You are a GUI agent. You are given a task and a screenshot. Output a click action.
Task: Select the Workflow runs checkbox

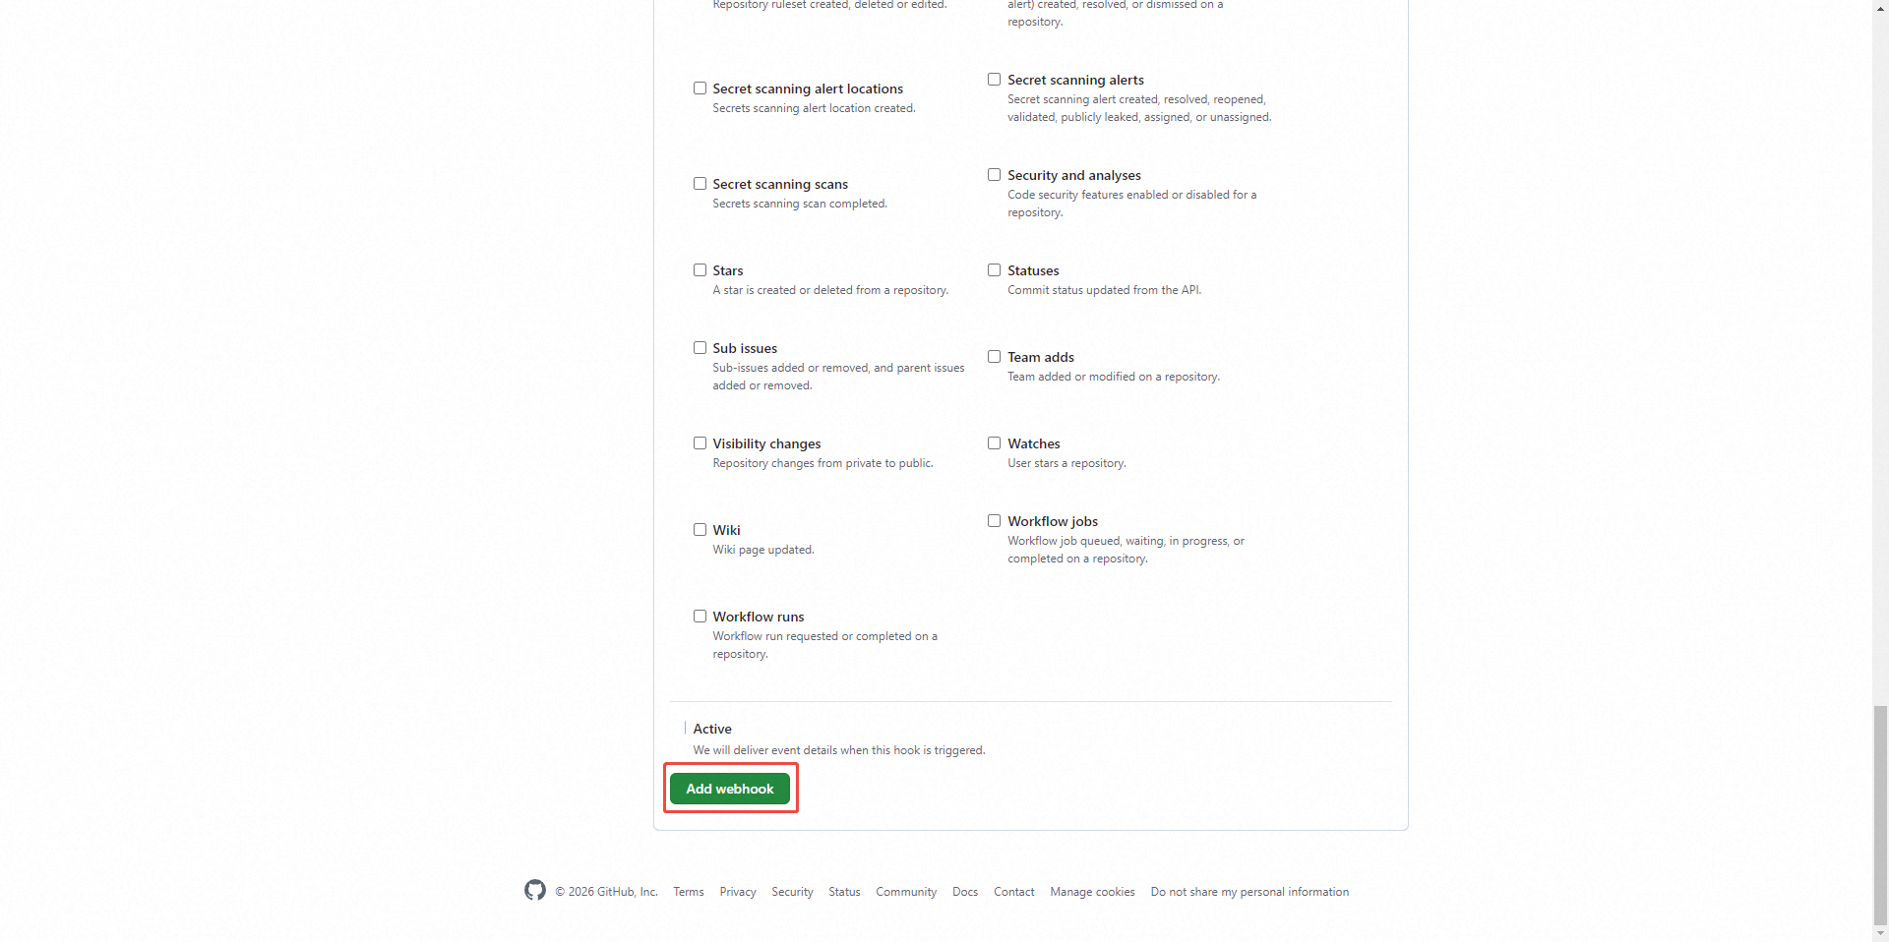point(700,617)
